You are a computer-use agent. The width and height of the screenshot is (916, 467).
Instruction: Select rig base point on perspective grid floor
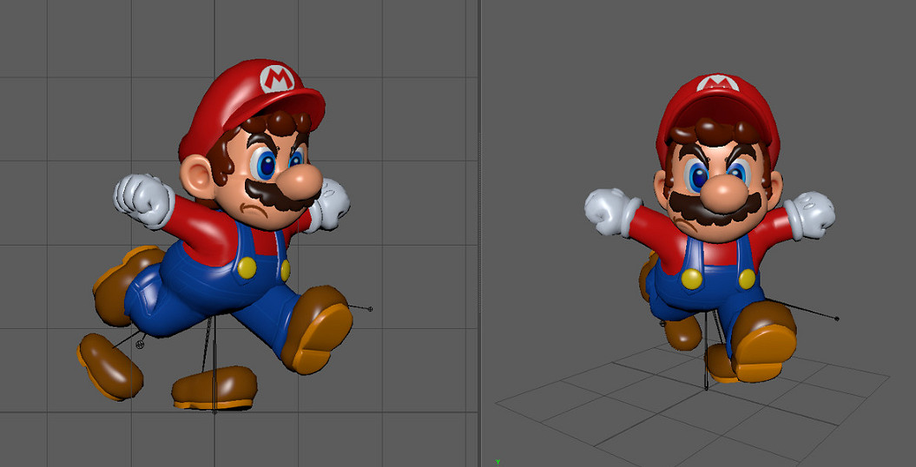706,388
